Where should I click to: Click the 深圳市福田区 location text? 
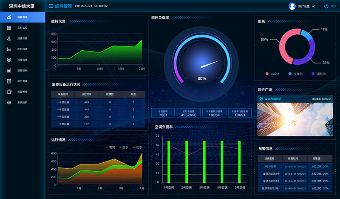pos(273,99)
